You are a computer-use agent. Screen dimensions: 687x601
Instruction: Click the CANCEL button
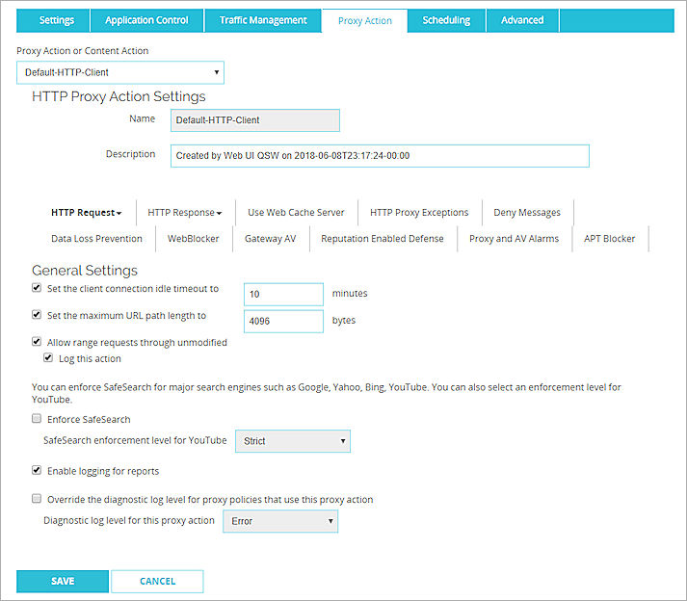[x=157, y=582]
